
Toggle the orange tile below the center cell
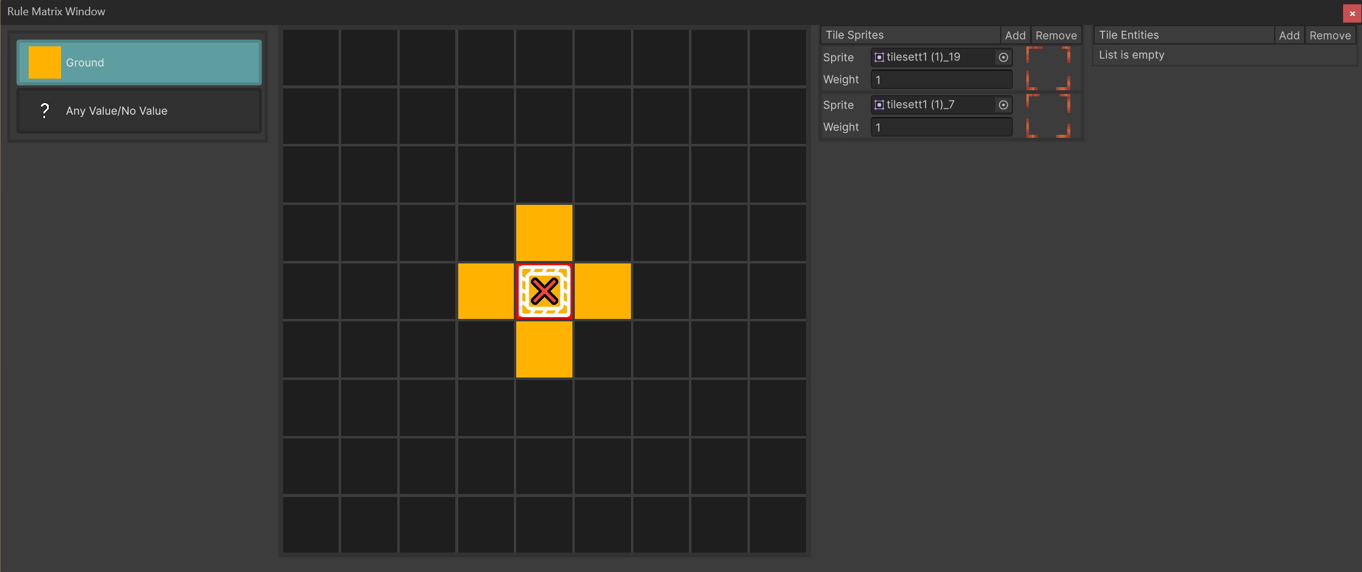coord(544,350)
